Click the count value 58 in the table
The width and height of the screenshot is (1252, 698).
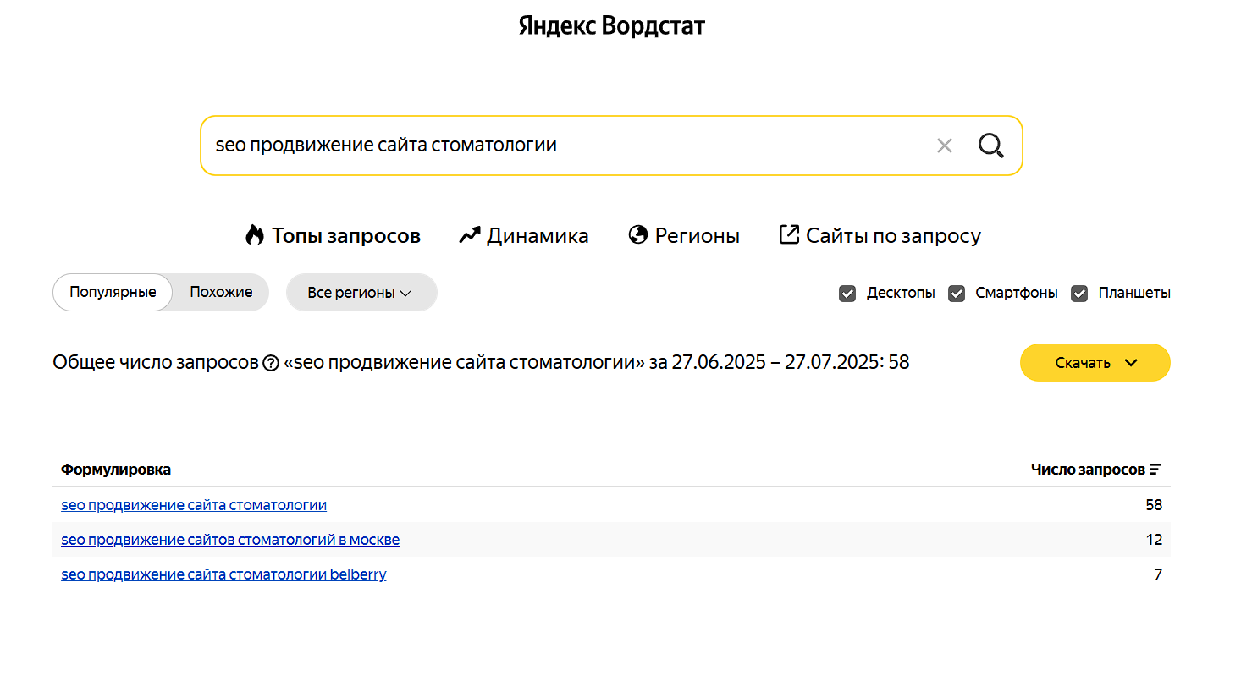point(1154,505)
